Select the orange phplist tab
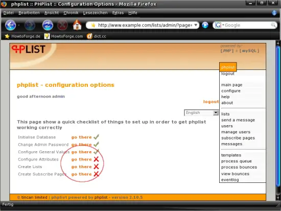This screenshot has width=281, height=211. click(x=228, y=67)
